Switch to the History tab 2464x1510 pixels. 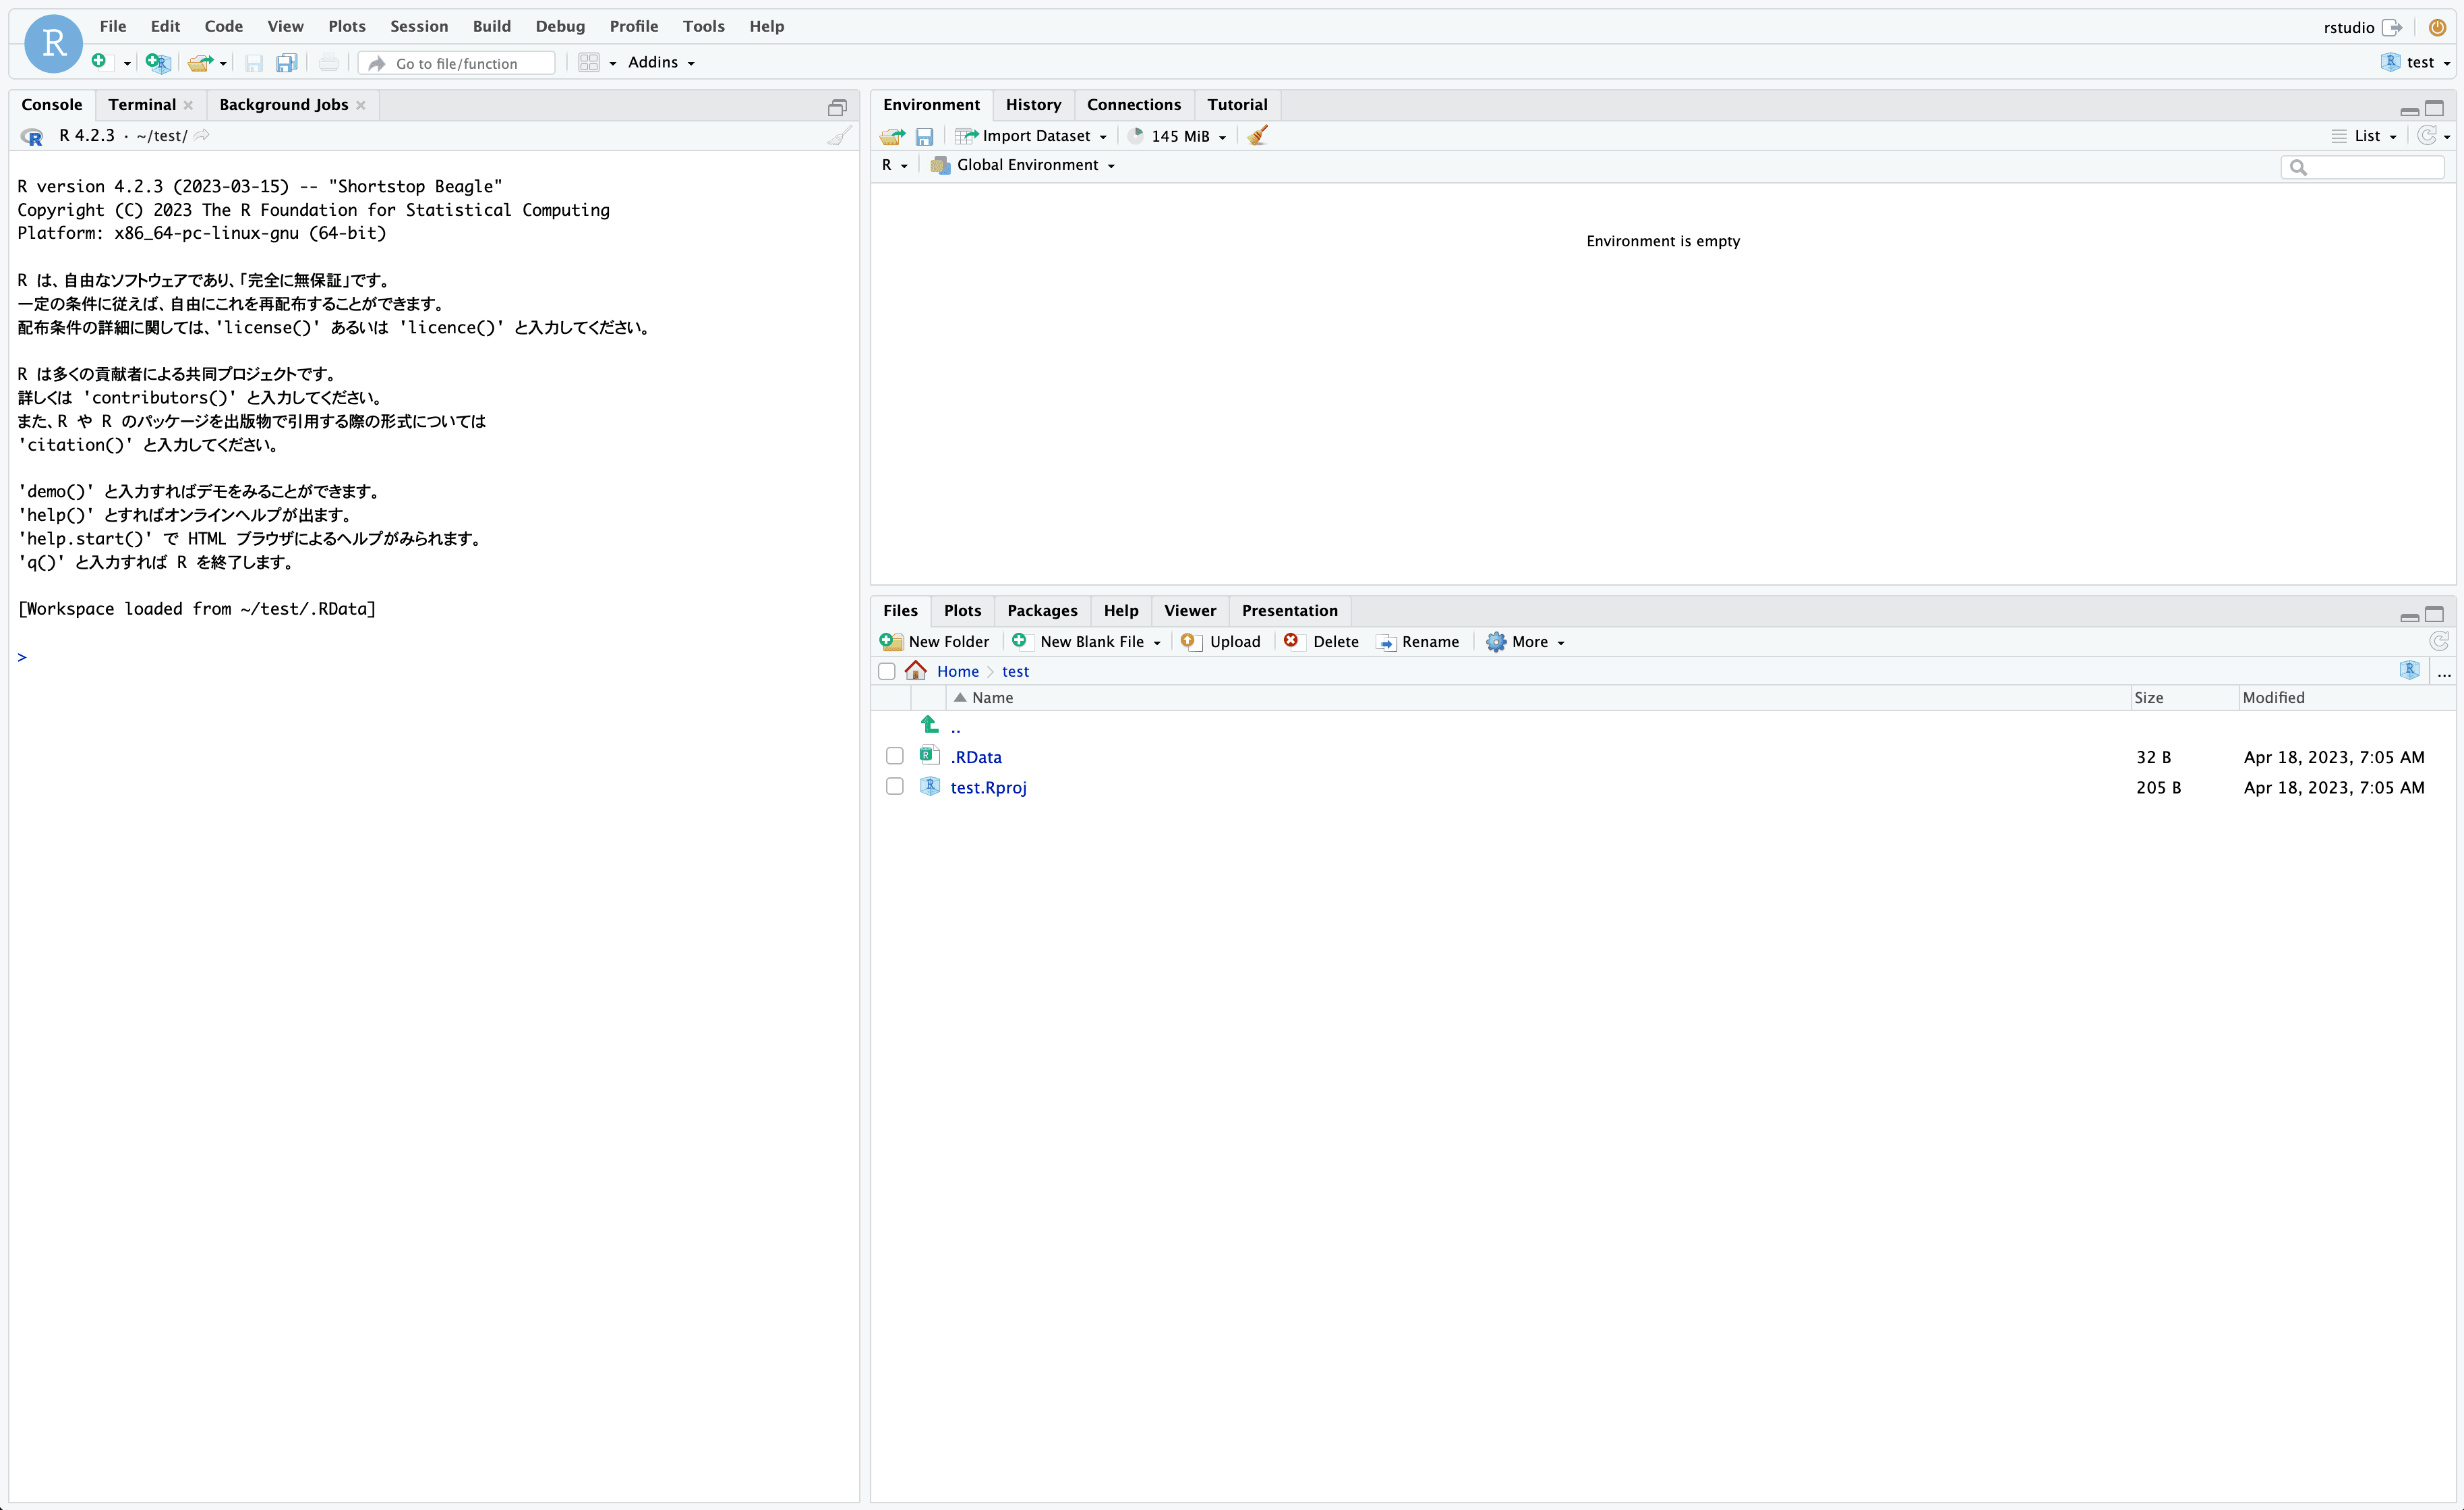coord(1034,104)
